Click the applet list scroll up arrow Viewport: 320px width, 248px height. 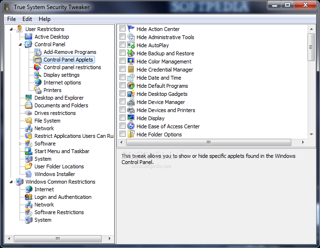pyautogui.click(x=311, y=29)
